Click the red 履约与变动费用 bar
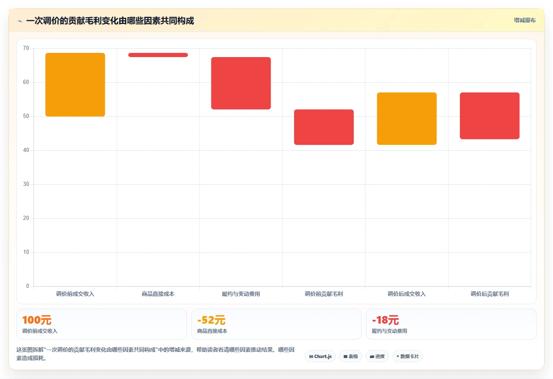The width and height of the screenshot is (553, 379). coord(241,83)
